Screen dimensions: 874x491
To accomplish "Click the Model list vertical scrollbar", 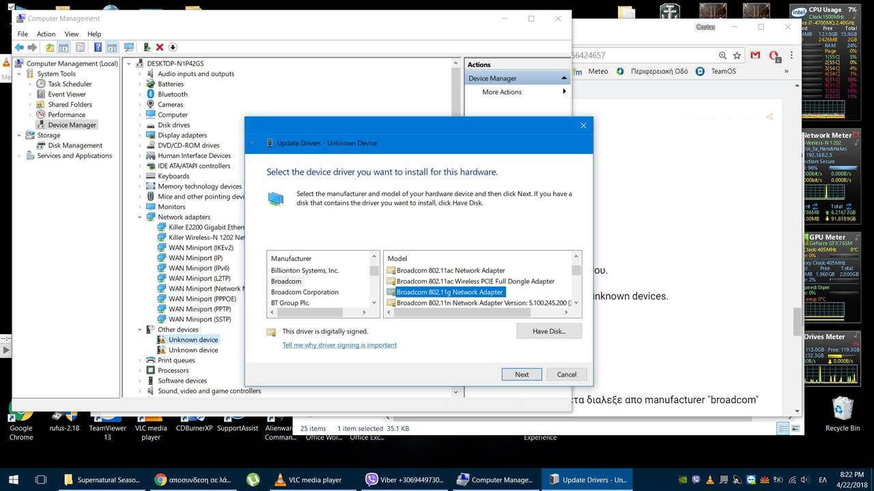I will 576,280.
